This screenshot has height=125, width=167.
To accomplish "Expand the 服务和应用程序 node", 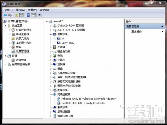I will pyautogui.click(x=5, y=64).
